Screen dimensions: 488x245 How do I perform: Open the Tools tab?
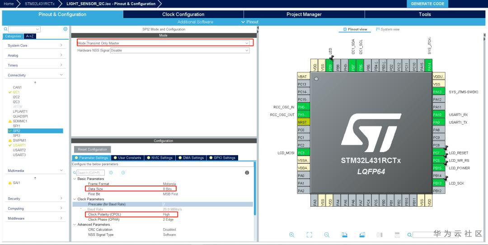(425, 14)
